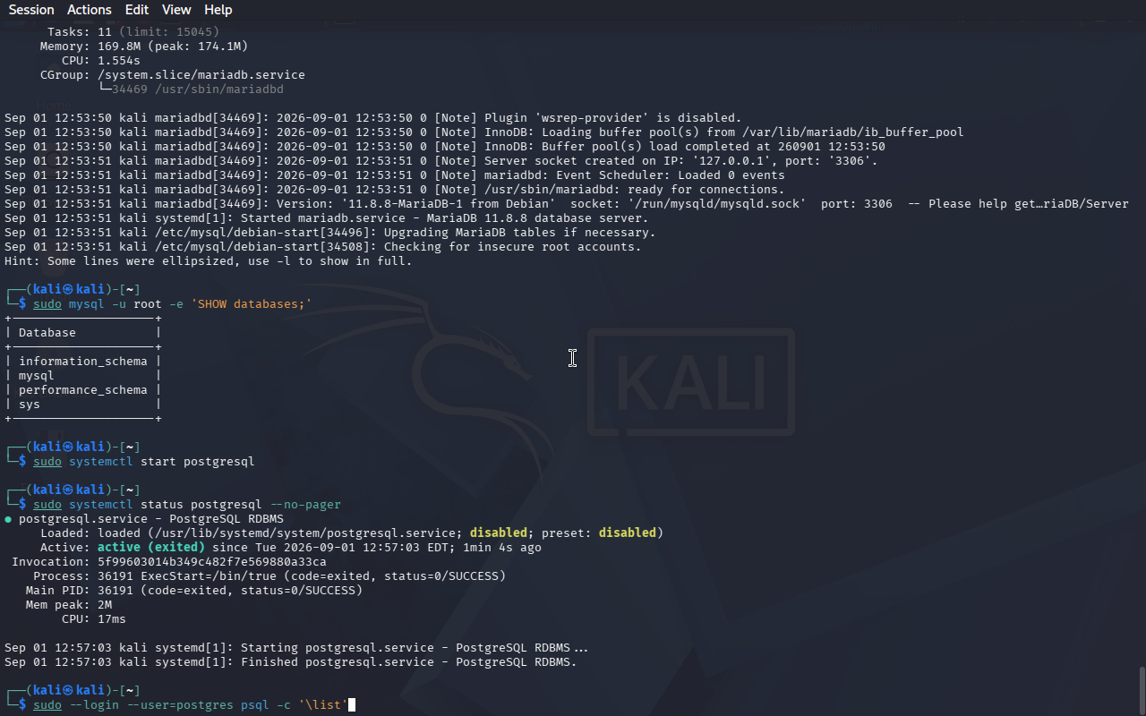Click the underlined sudo in mysql command
This screenshot has width=1146, height=716.
pyautogui.click(x=47, y=304)
